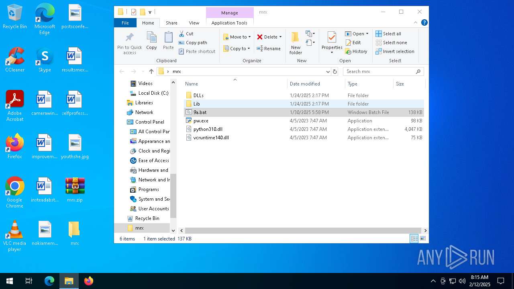Switch to the Home ribbon tab

click(x=148, y=23)
